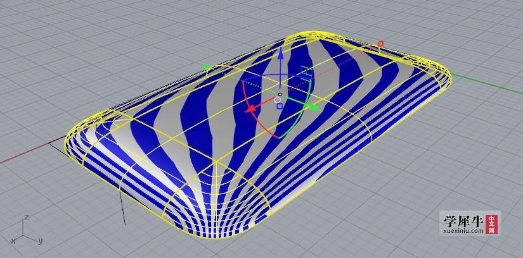Click the red square scale handle

pyautogui.click(x=380, y=44)
